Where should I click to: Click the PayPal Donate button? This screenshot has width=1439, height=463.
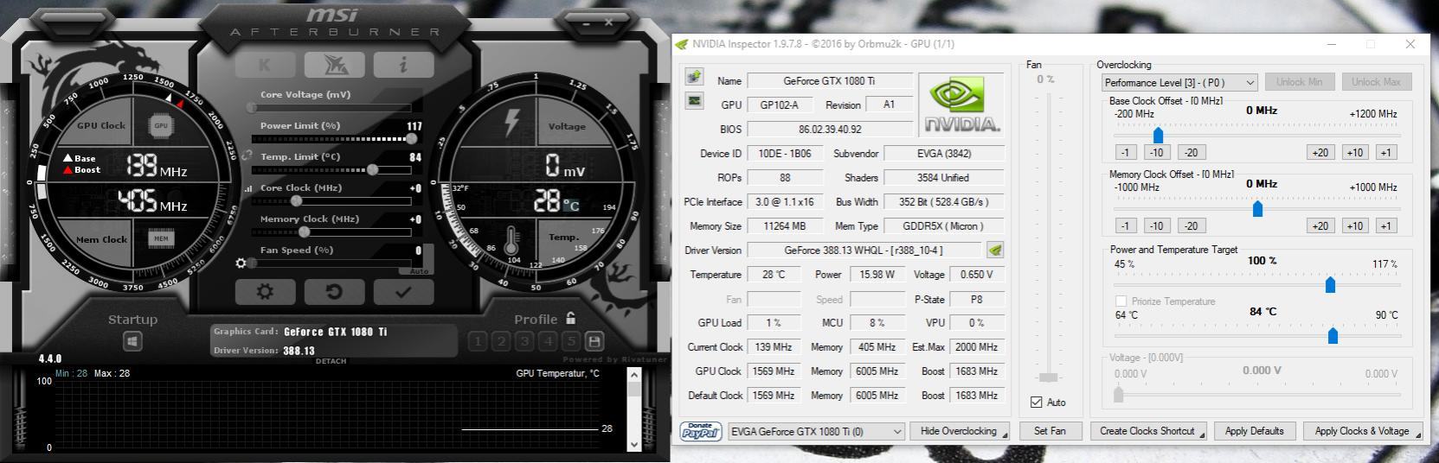click(701, 431)
